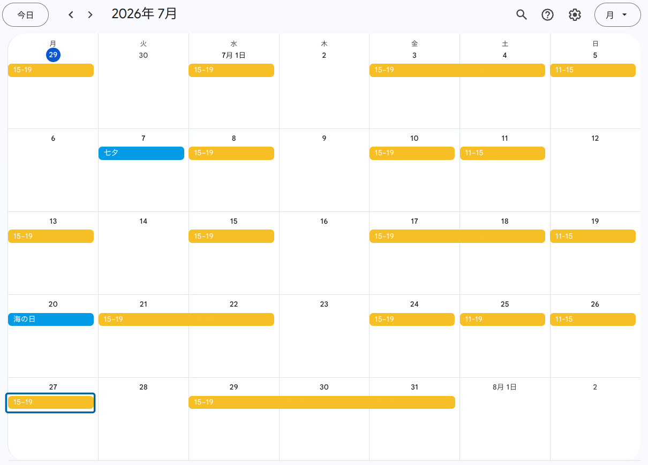The image size is (648, 465).
Task: Select date number 20
Action: 53,304
